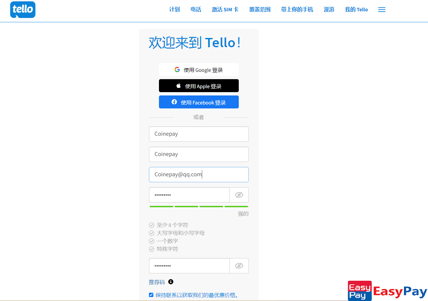Image resolution: width=428 pixels, height=301 pixels.
Task: Select 带上你的手机 in navigation
Action: (x=297, y=10)
